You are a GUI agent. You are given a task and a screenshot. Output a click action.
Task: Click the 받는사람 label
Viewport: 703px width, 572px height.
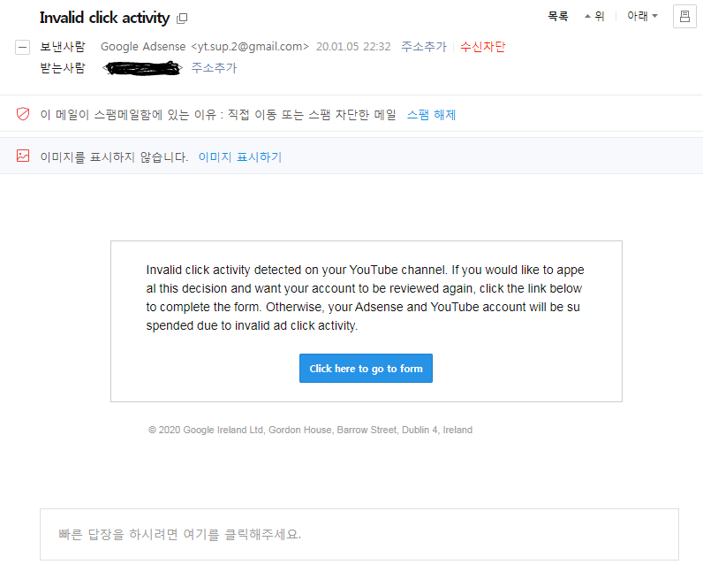pyautogui.click(x=63, y=68)
